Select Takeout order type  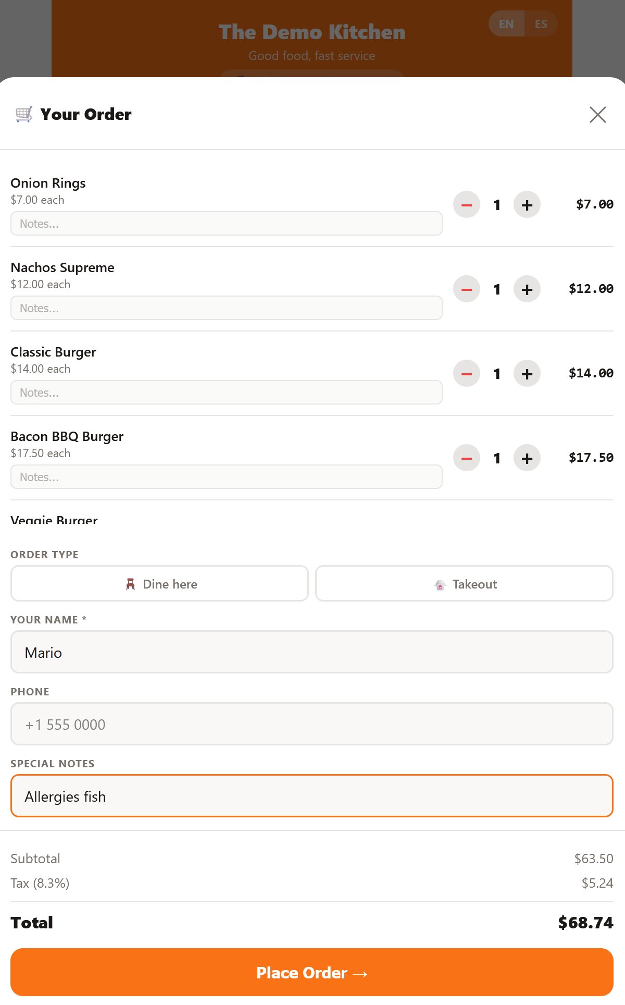464,584
